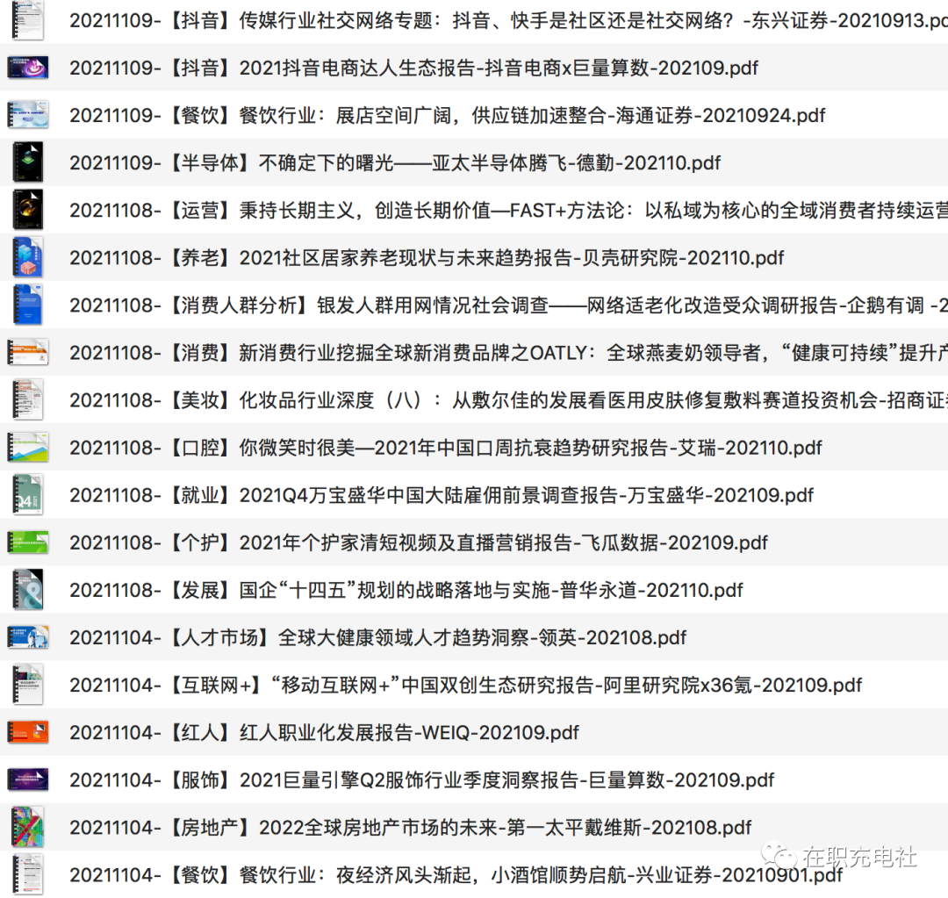Select file name '2021社区居家养老现状与未来趋势报告-贝壳研究院-202110.pdf'

[512, 258]
